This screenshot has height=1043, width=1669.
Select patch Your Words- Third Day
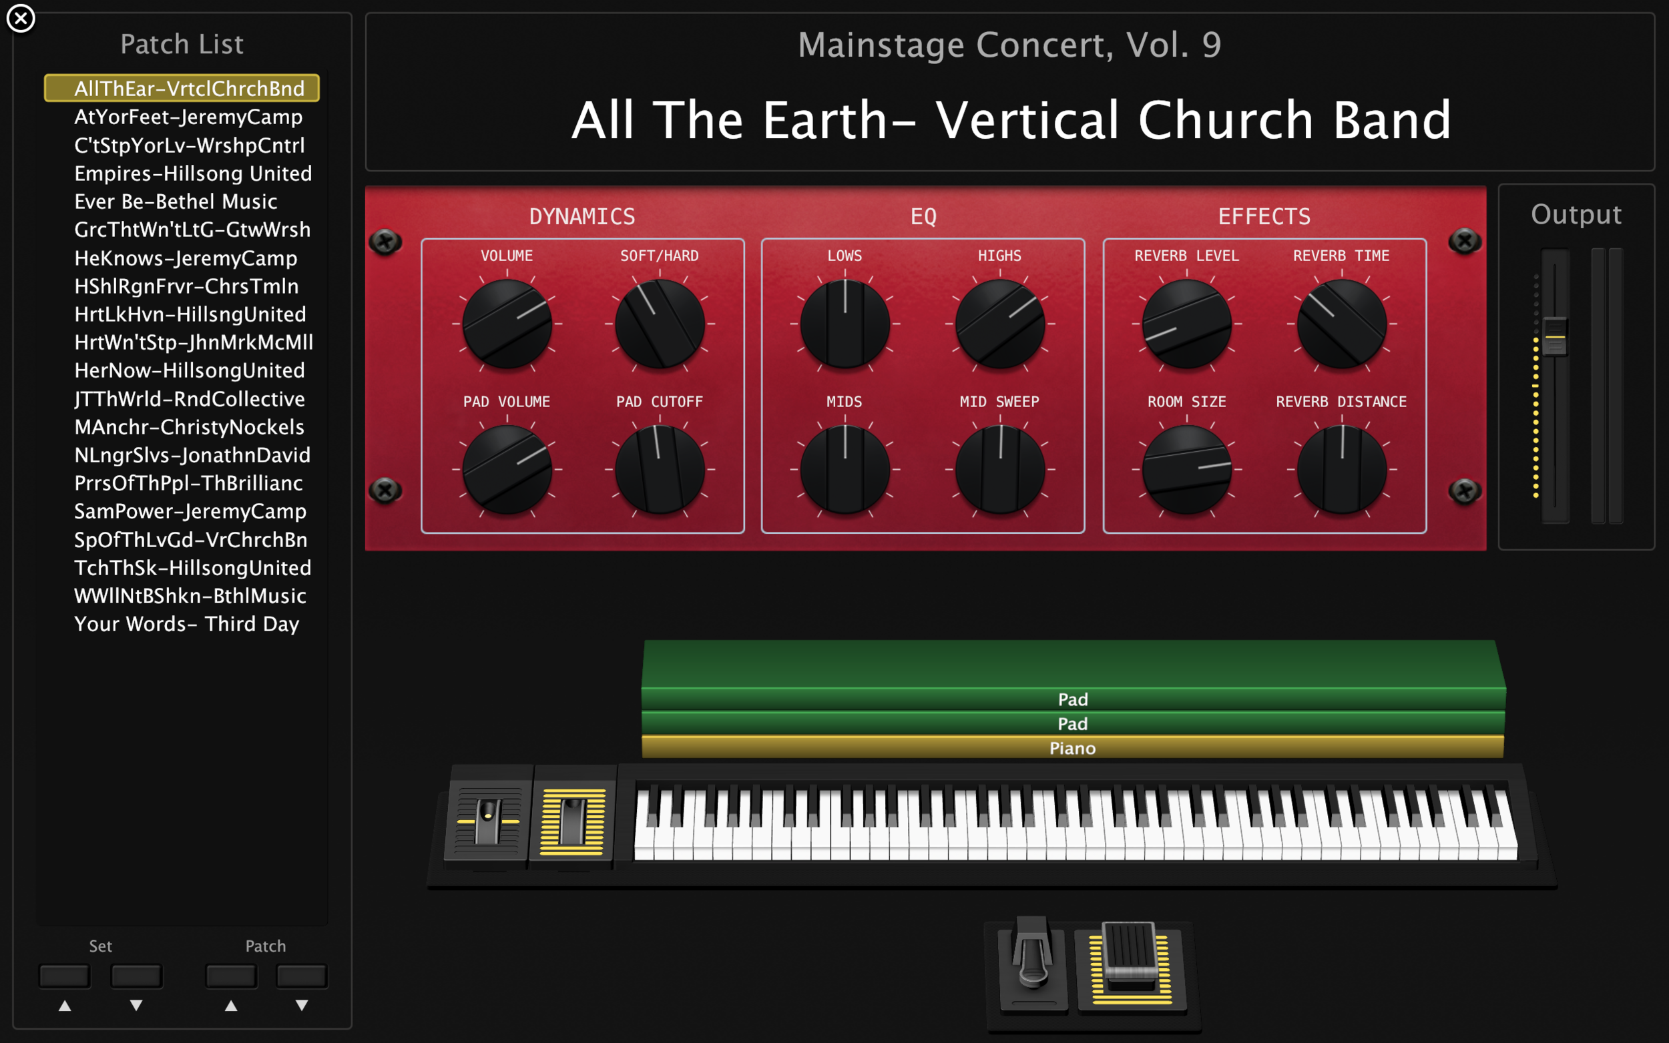click(x=182, y=625)
